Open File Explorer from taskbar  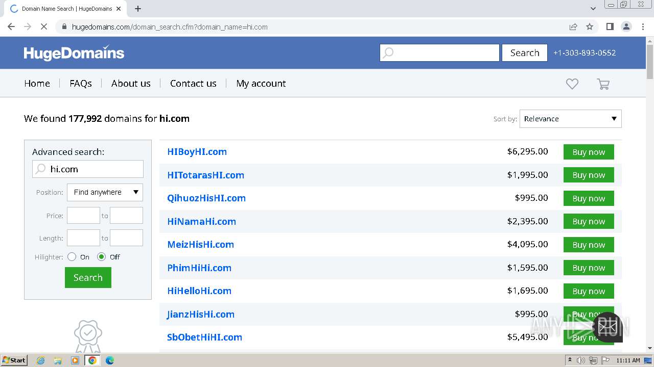(58, 360)
